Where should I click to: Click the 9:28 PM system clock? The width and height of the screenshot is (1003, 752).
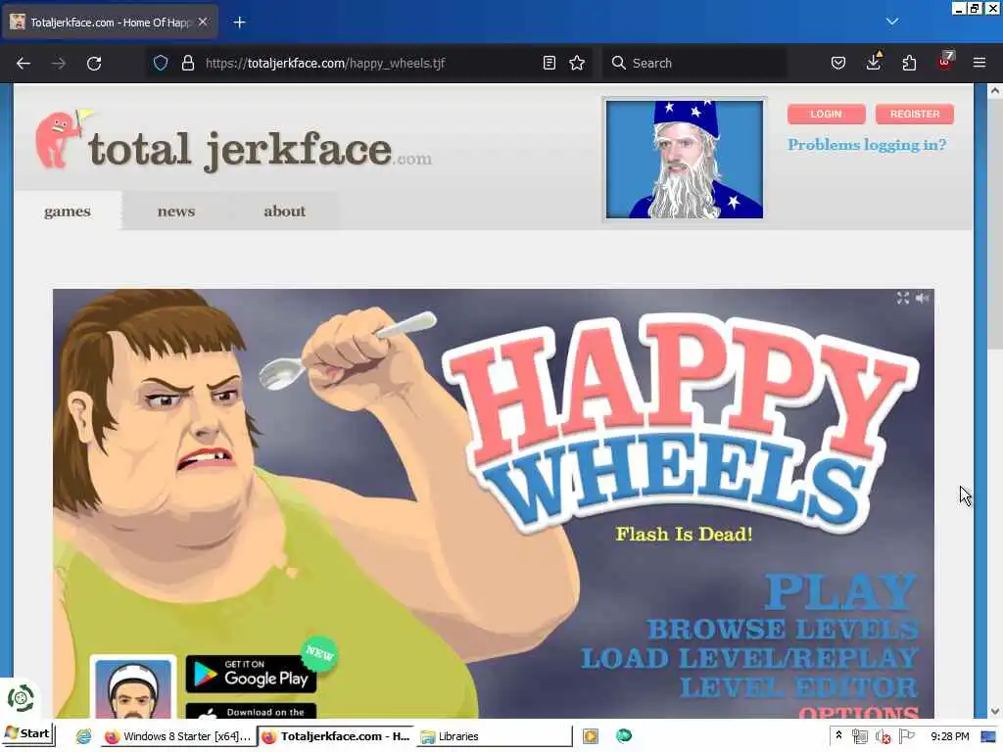tap(949, 736)
